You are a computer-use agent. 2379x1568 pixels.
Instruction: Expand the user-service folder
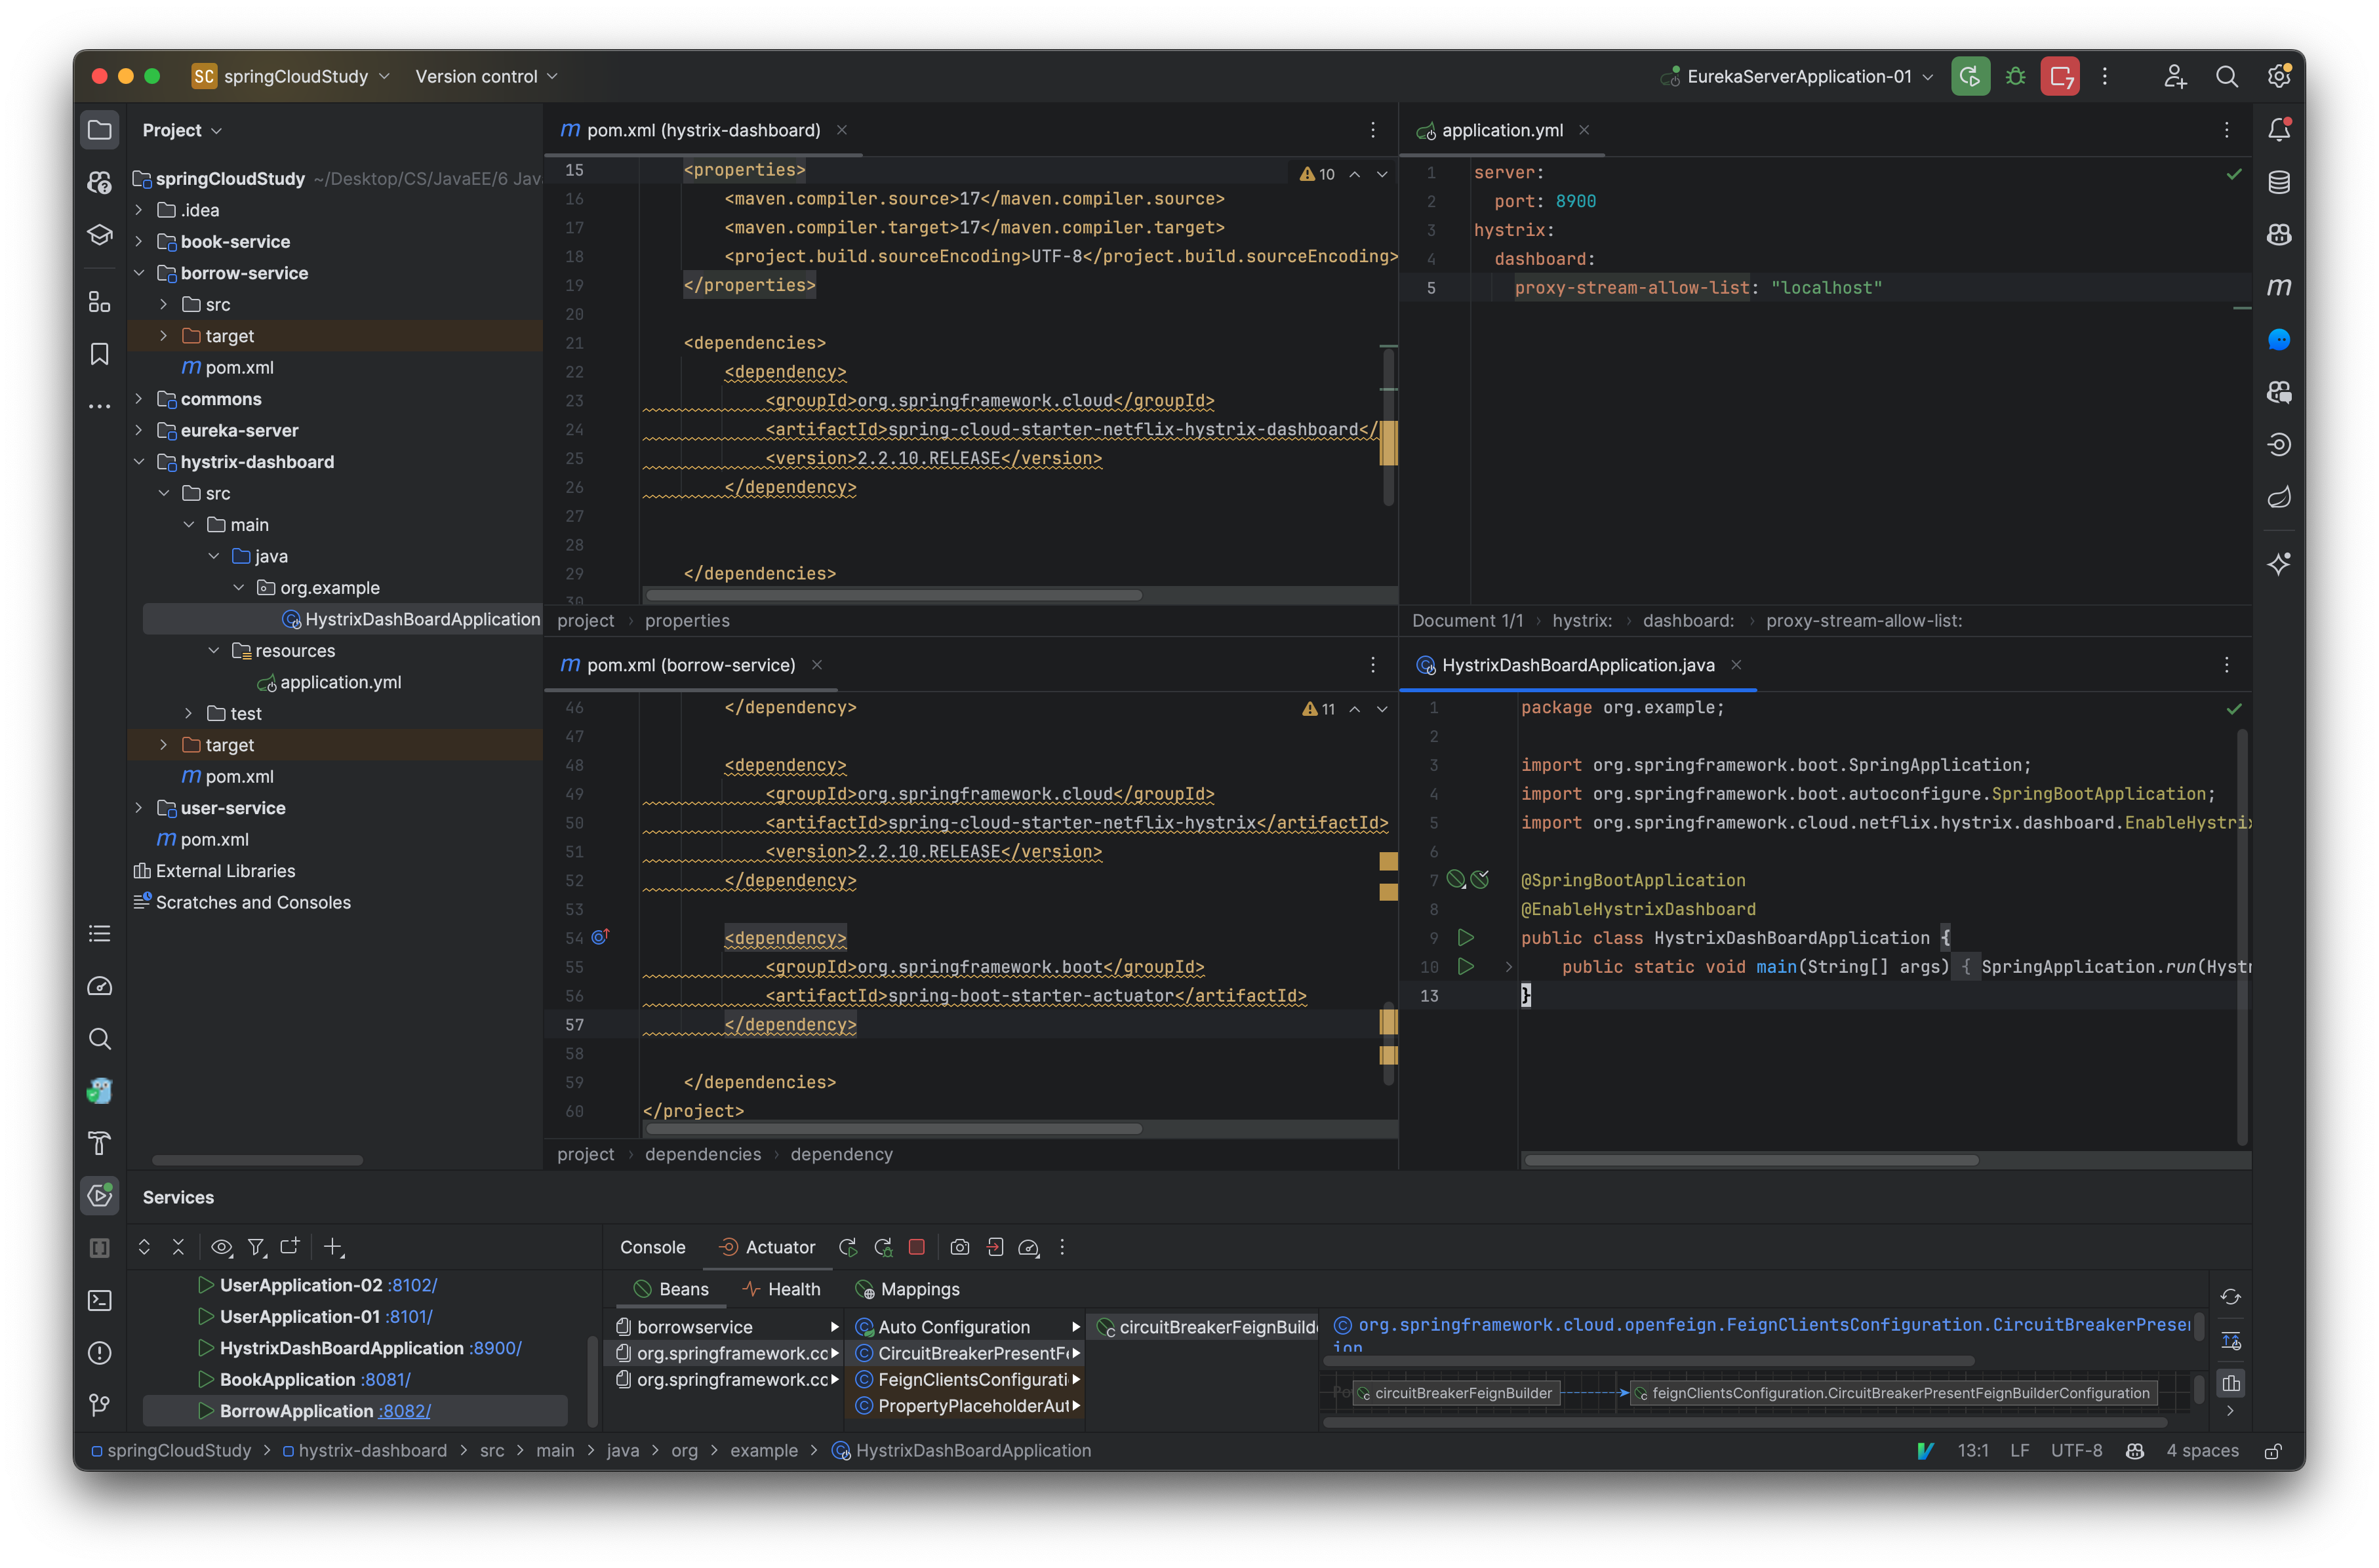coord(139,808)
